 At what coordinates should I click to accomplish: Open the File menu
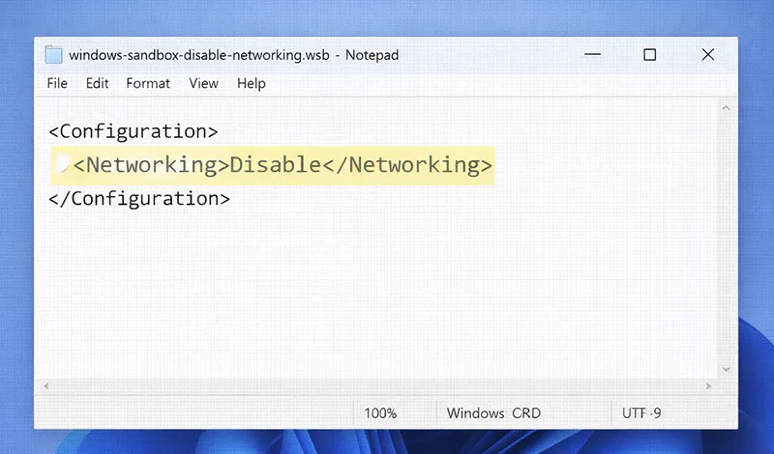pos(57,83)
